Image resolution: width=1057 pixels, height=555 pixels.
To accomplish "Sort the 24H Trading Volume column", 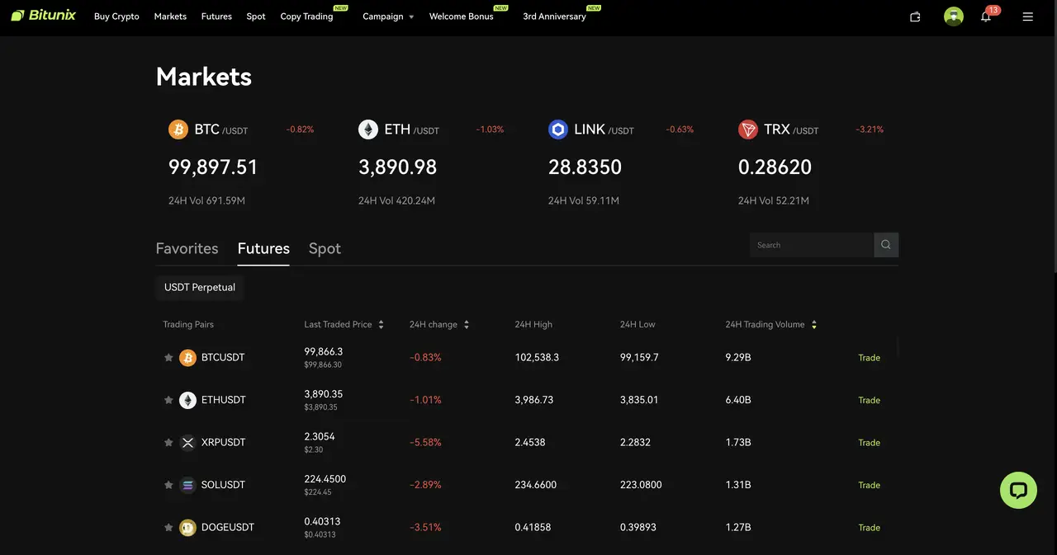I will [x=814, y=324].
